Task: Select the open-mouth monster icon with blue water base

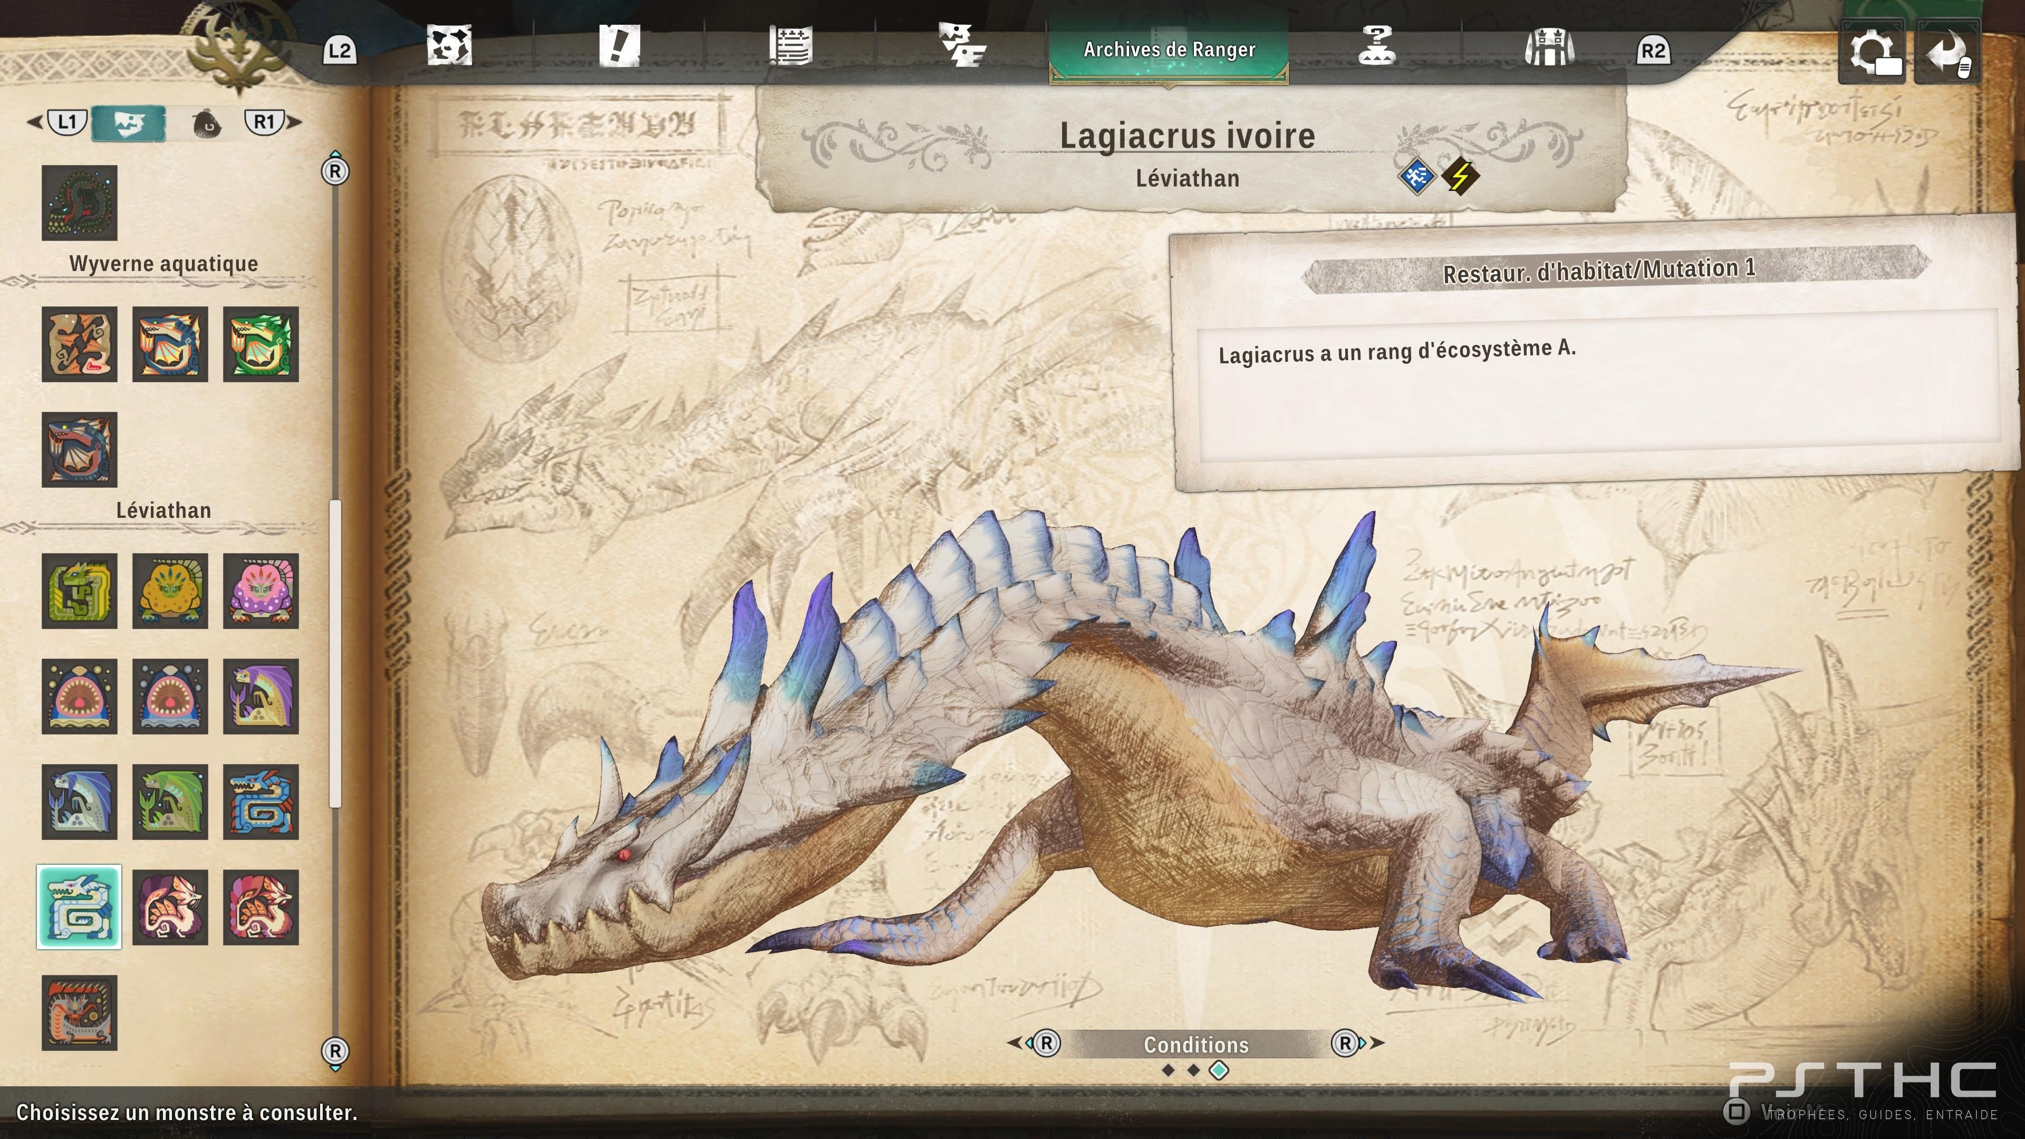Action: pos(170,697)
